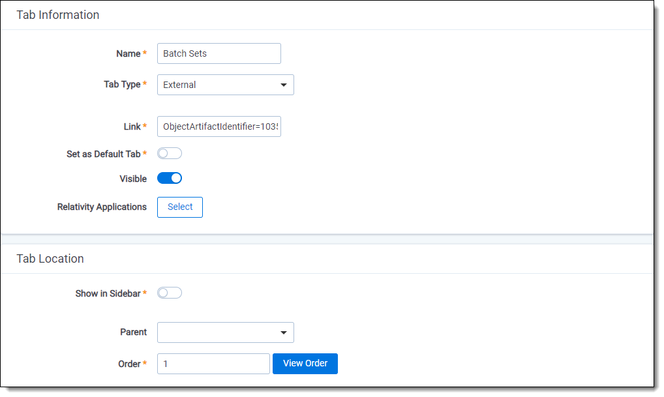Click the Visible field label

[x=133, y=179]
